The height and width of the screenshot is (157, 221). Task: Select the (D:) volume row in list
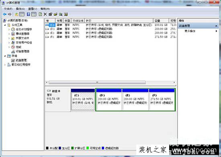110,29
